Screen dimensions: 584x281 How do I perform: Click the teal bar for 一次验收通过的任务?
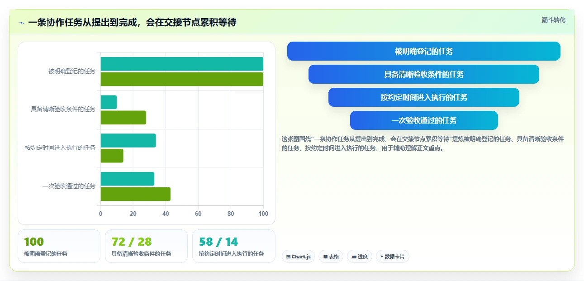click(127, 179)
